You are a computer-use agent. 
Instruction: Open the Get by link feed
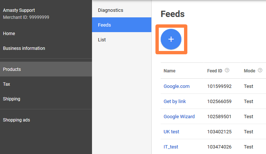(175, 102)
